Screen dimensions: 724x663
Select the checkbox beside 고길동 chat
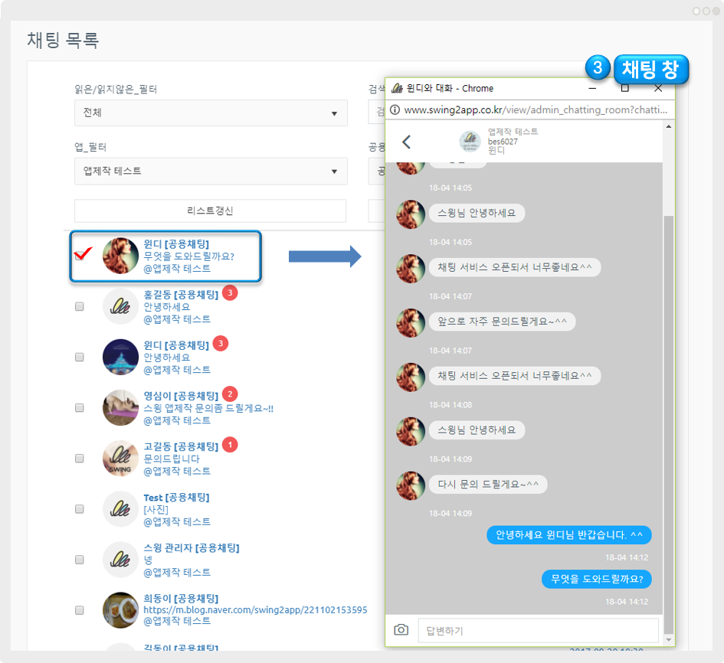coord(80,459)
